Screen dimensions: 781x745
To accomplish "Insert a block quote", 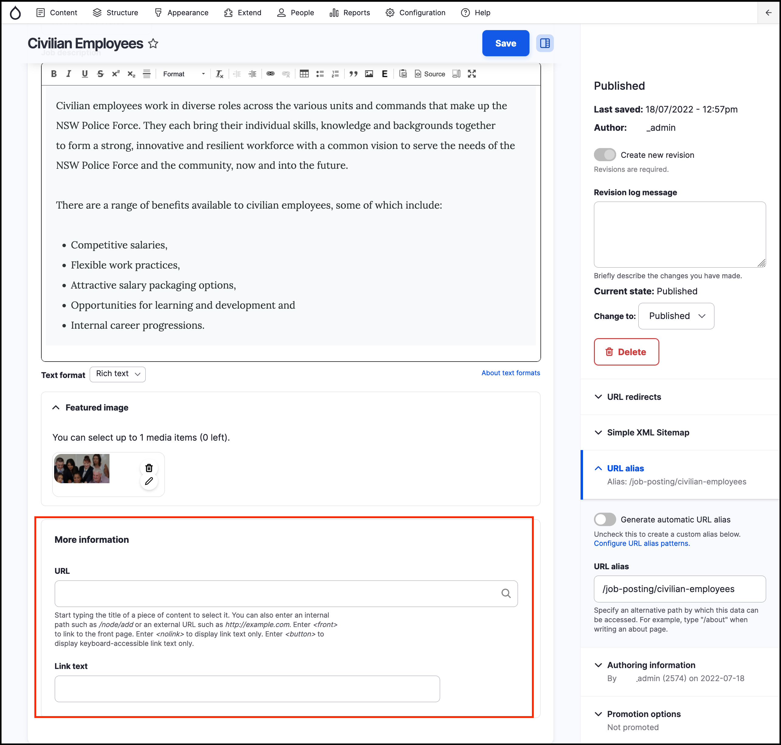I will (x=354, y=74).
